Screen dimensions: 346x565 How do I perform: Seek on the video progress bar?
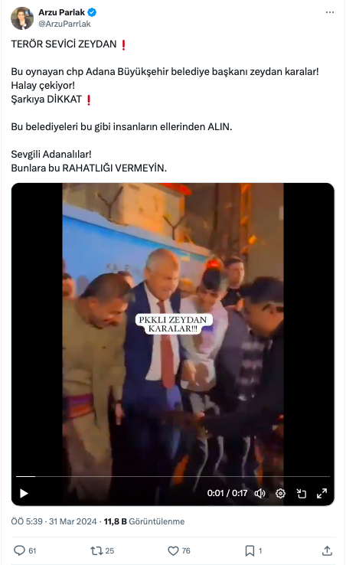tap(173, 476)
